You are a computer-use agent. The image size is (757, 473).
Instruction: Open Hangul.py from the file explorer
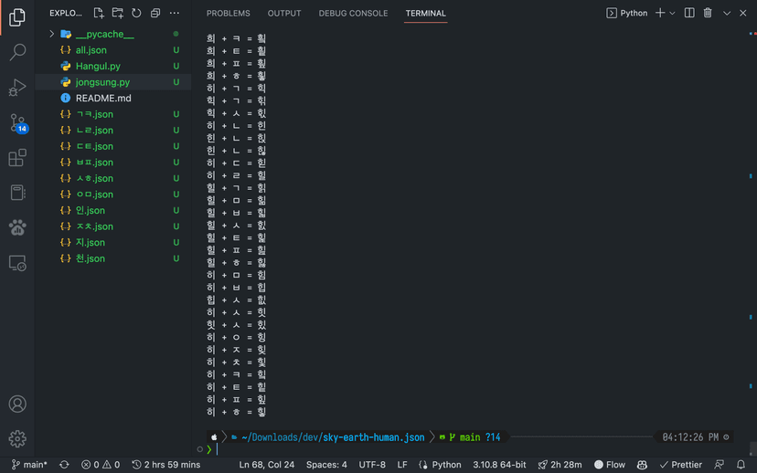(x=98, y=66)
